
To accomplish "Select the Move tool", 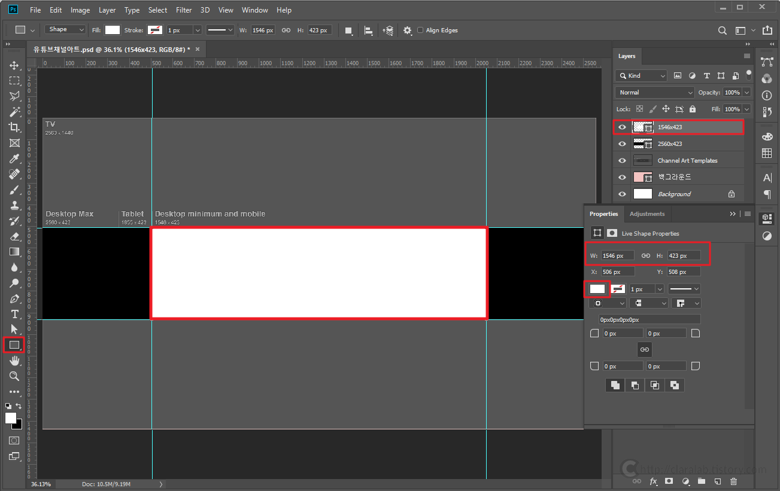I will (14, 65).
